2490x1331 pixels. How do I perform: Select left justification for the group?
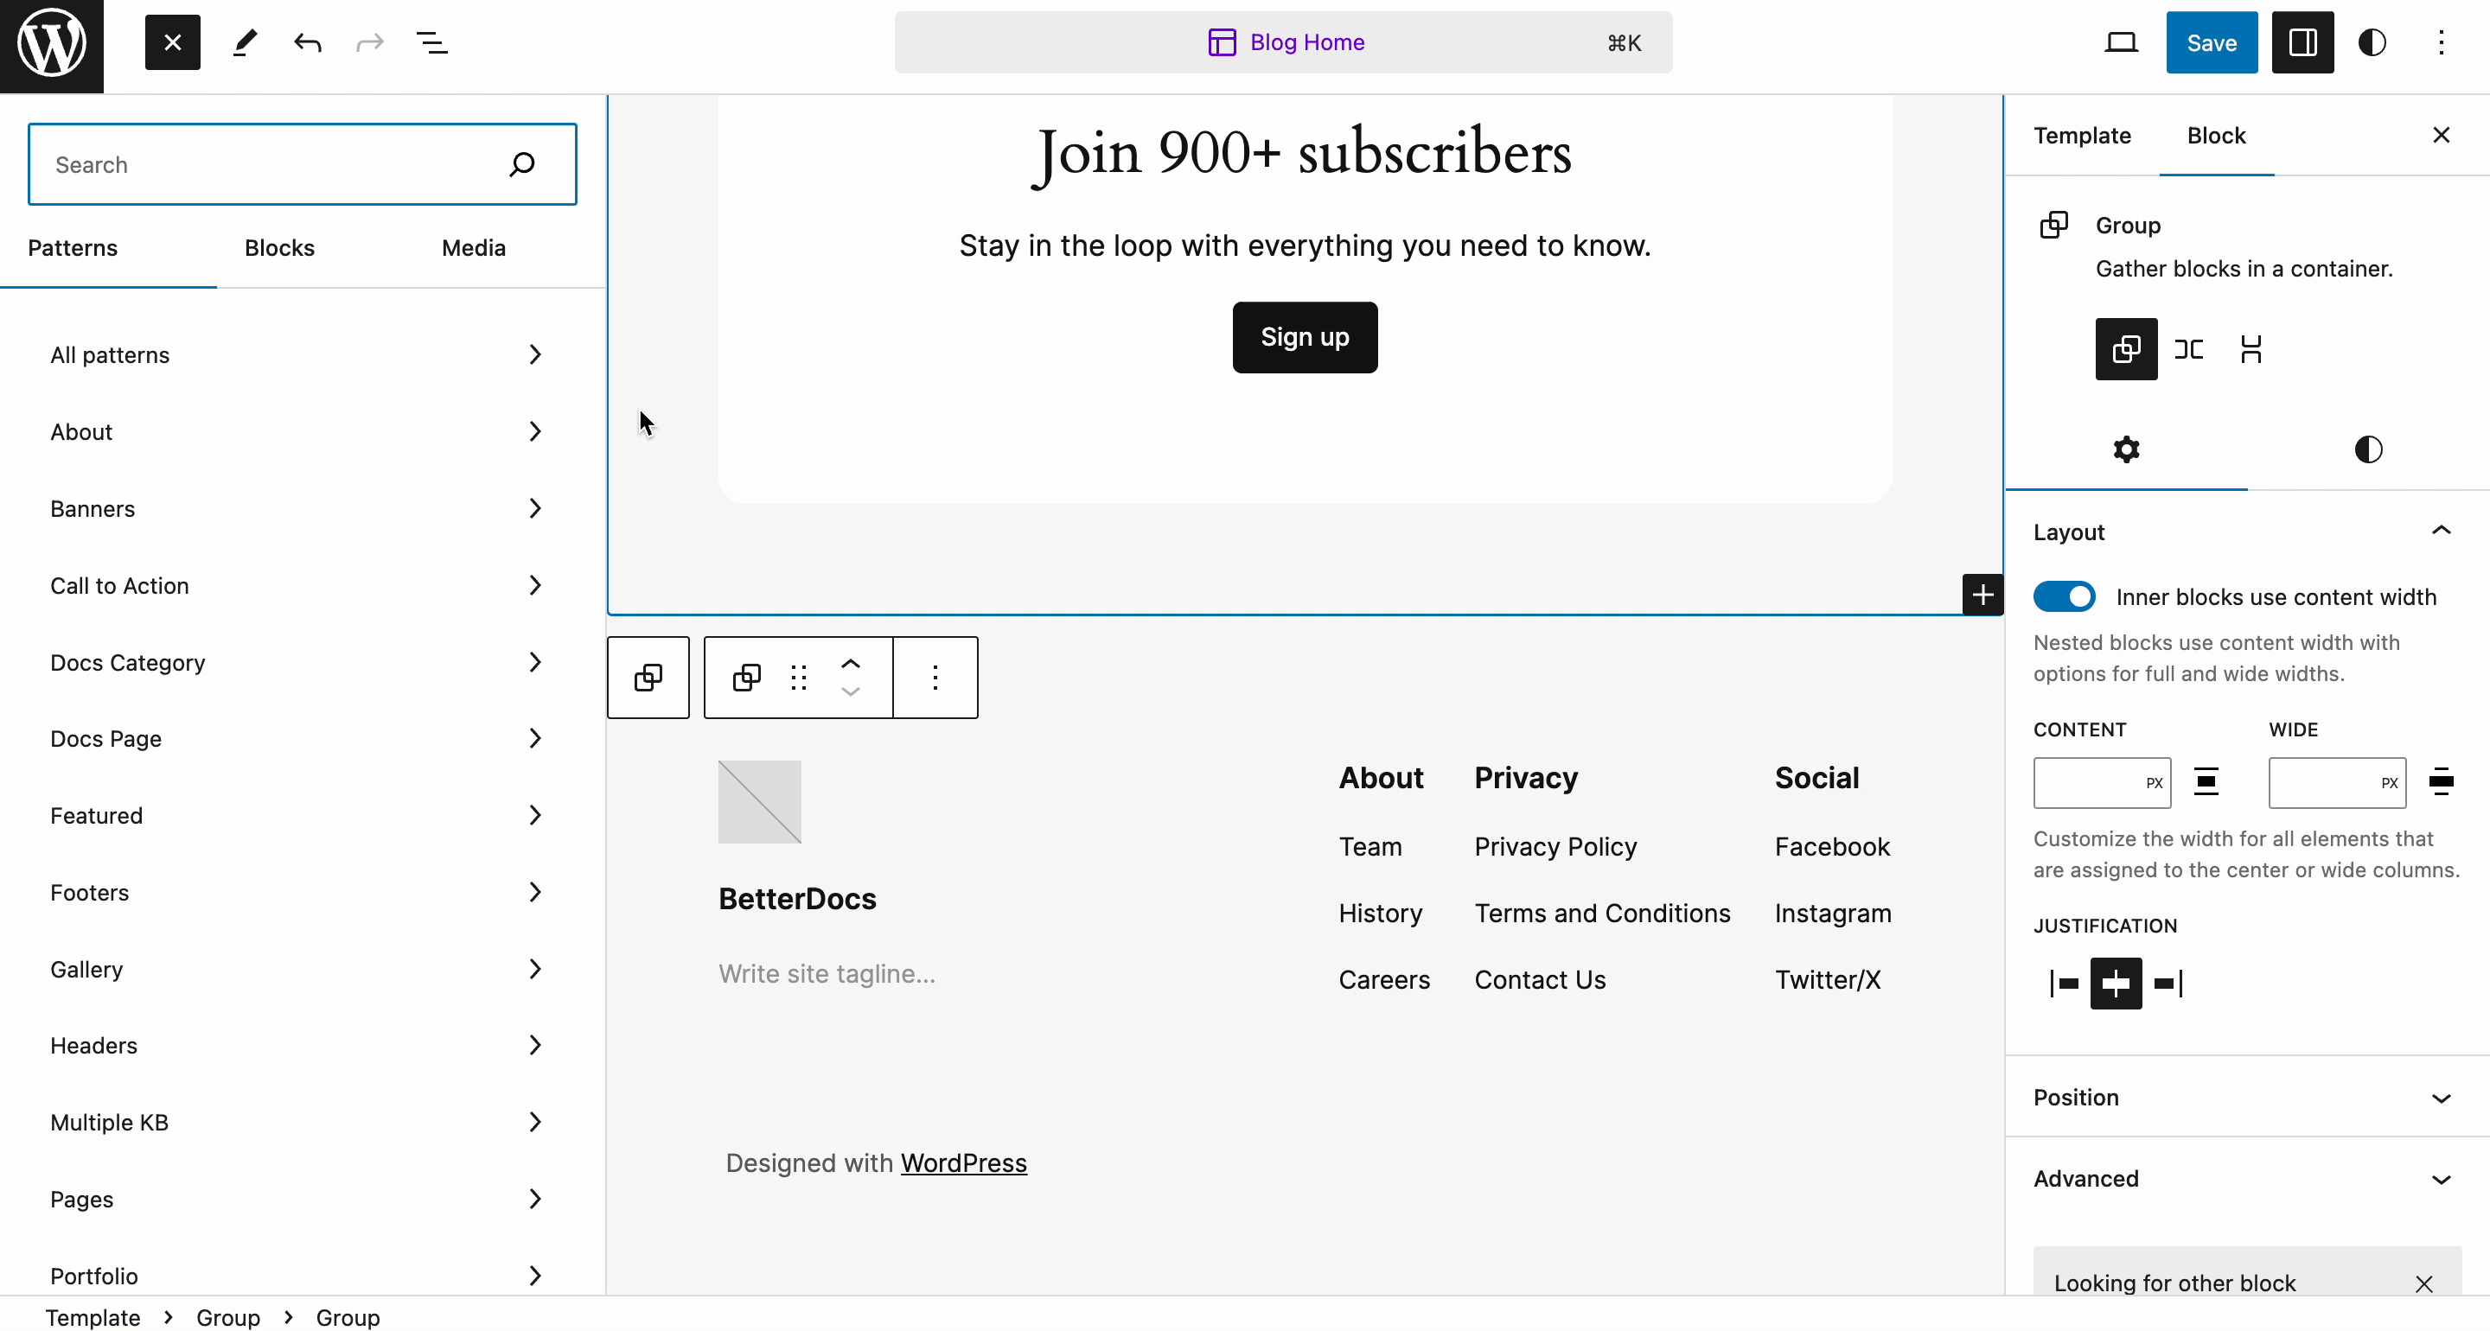pos(2065,983)
